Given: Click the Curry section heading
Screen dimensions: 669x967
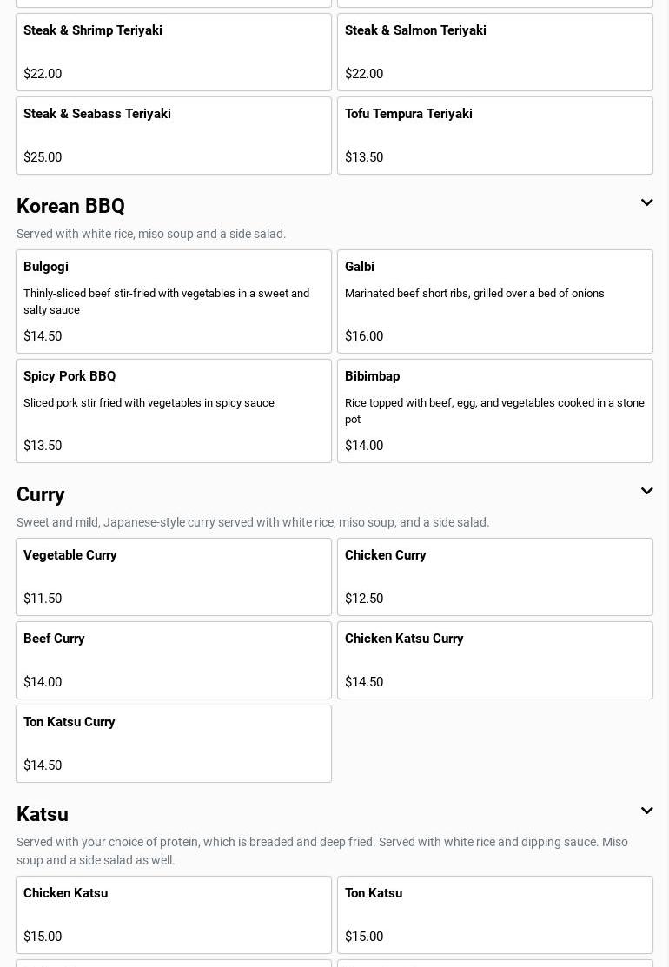Looking at the screenshot, I should click(x=41, y=495).
